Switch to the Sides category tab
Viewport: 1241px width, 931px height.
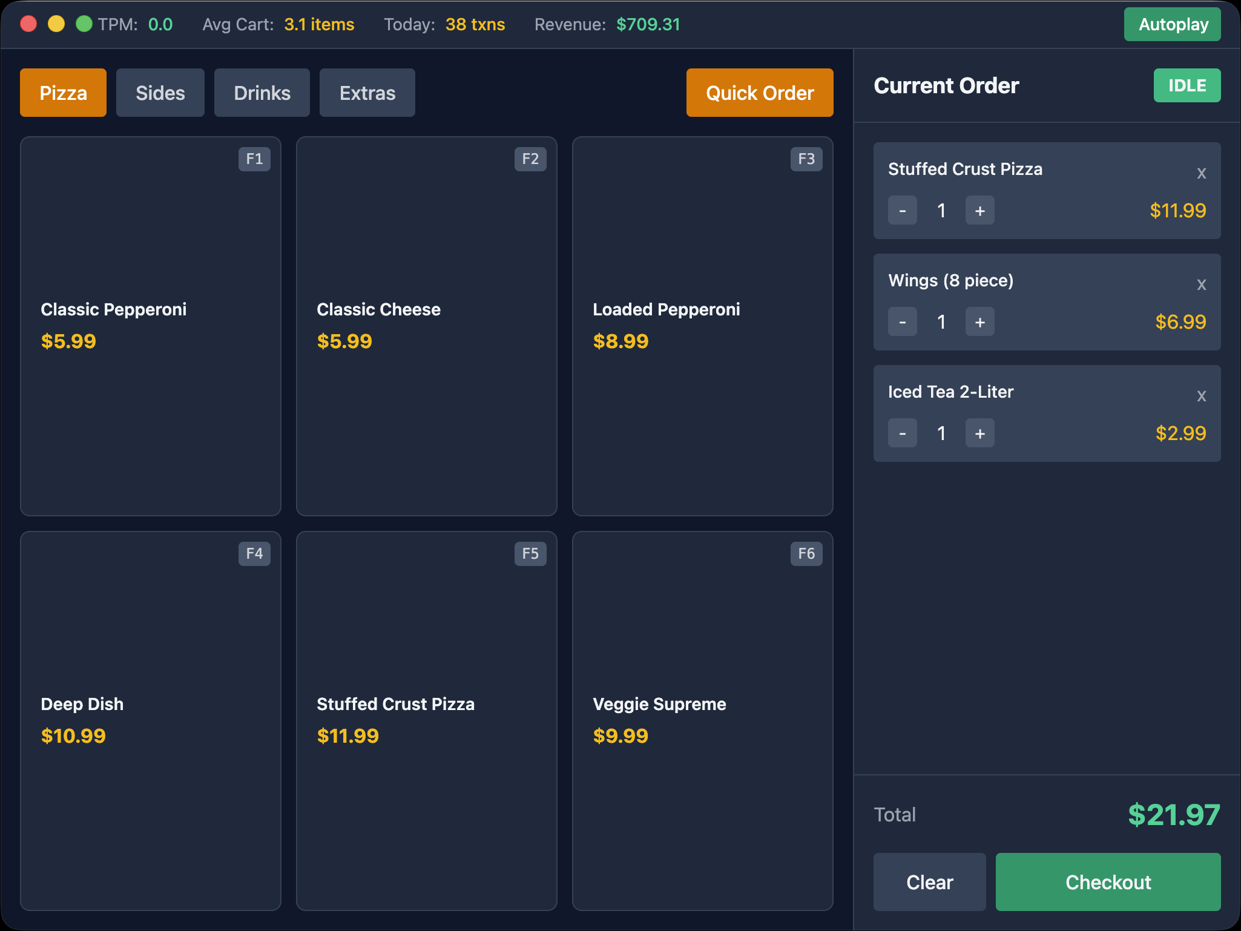click(160, 93)
